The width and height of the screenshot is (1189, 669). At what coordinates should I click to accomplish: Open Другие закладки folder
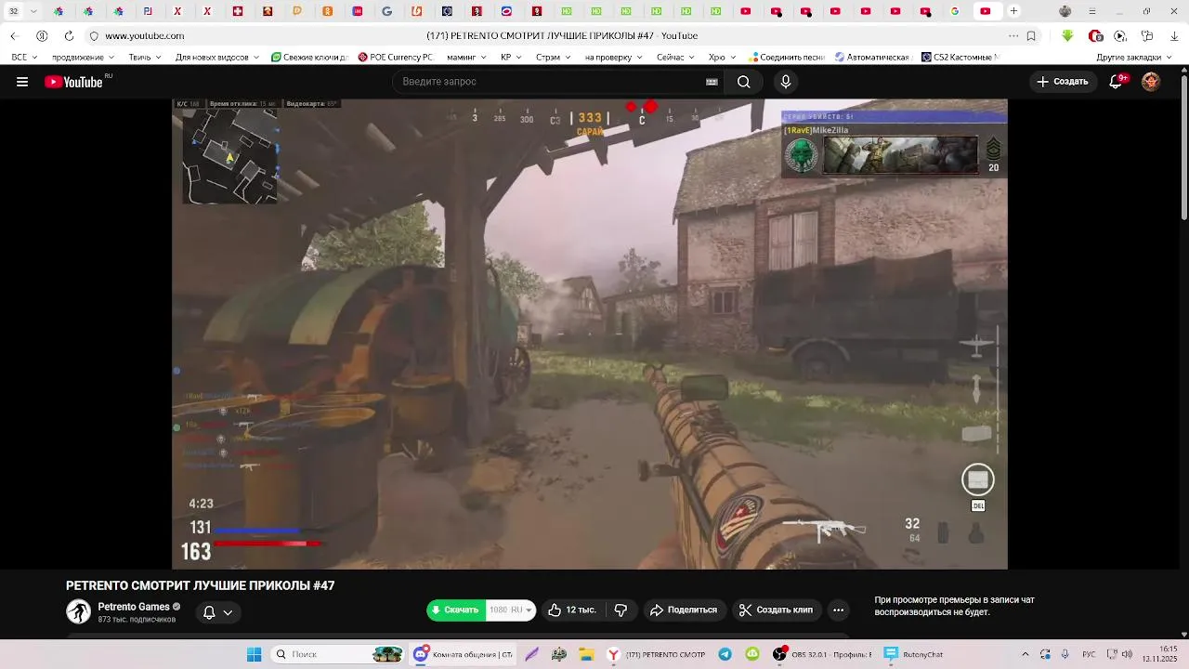pyautogui.click(x=1134, y=57)
